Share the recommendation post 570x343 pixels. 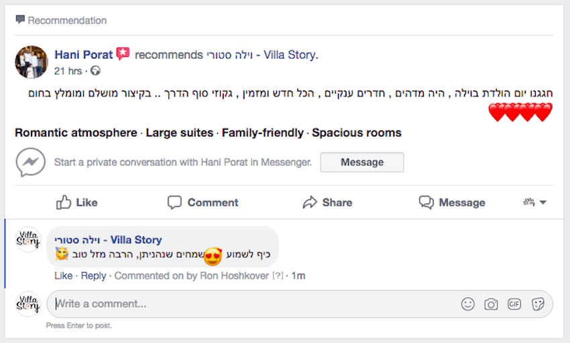coord(327,202)
